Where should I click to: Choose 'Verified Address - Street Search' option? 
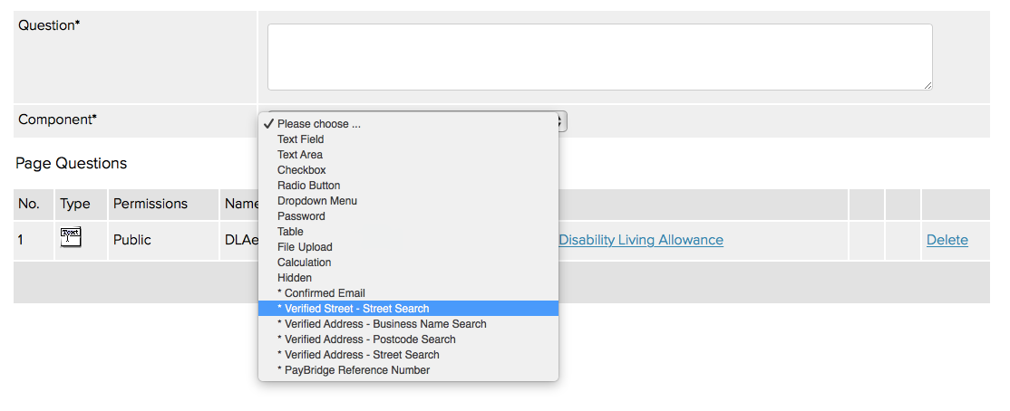click(x=358, y=355)
